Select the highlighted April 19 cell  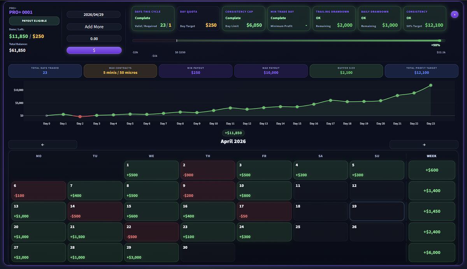[377, 211]
